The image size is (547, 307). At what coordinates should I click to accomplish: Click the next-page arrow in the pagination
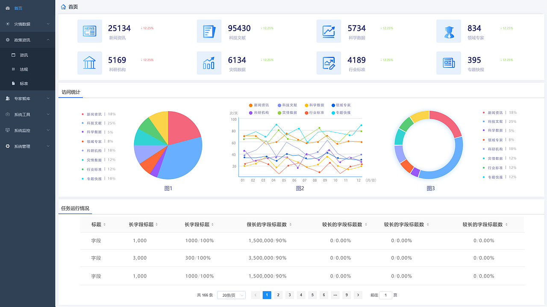[x=358, y=295]
